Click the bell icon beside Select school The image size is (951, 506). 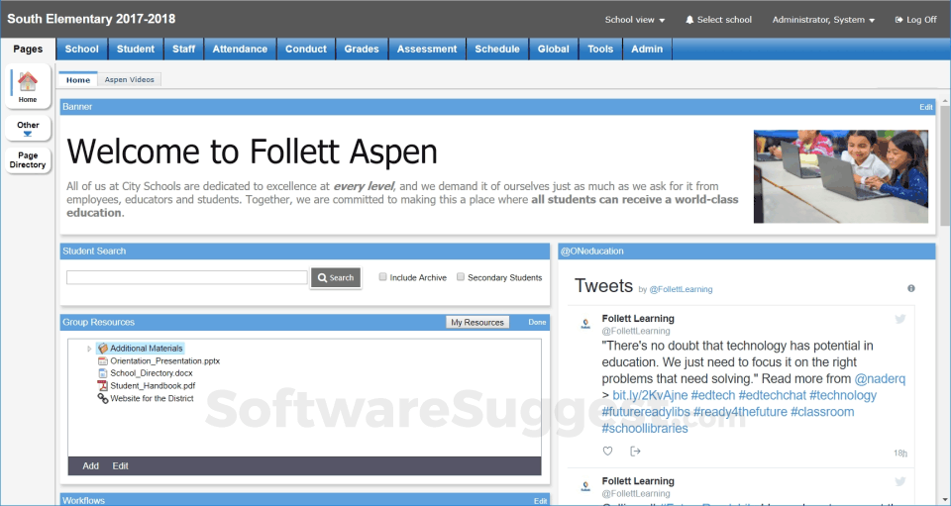[x=689, y=20]
